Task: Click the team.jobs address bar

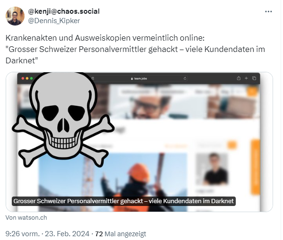Action: (x=139, y=78)
